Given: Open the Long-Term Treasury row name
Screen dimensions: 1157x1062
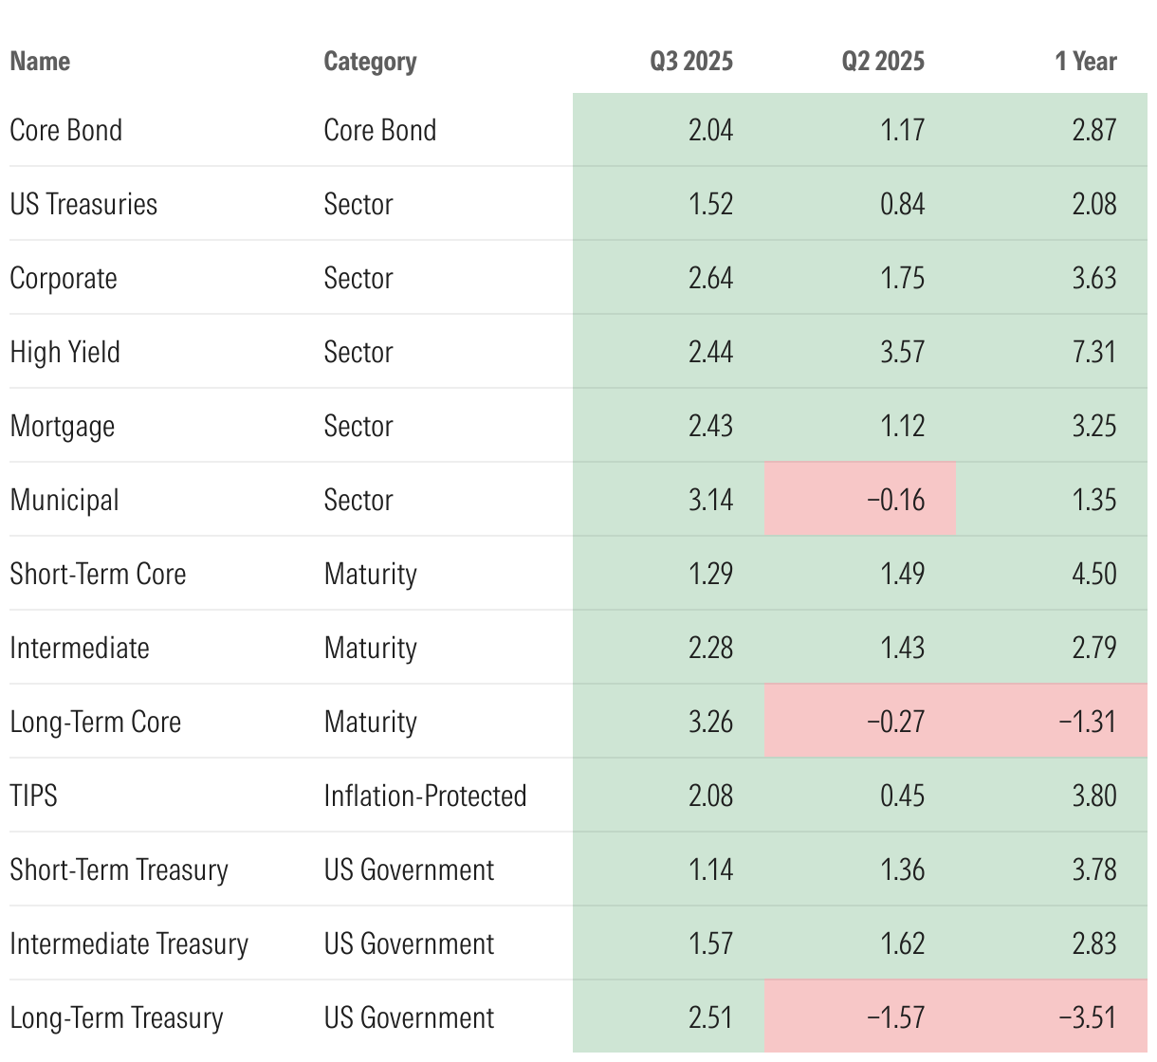Looking at the screenshot, I should click(117, 1017).
